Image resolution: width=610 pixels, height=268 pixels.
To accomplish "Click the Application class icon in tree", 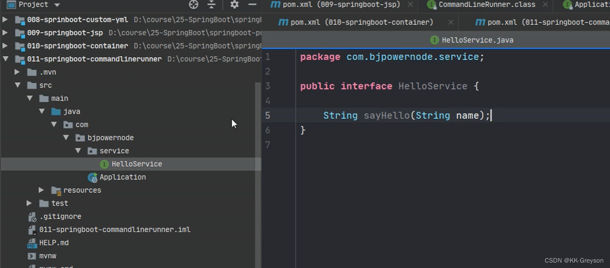I will click(x=92, y=177).
